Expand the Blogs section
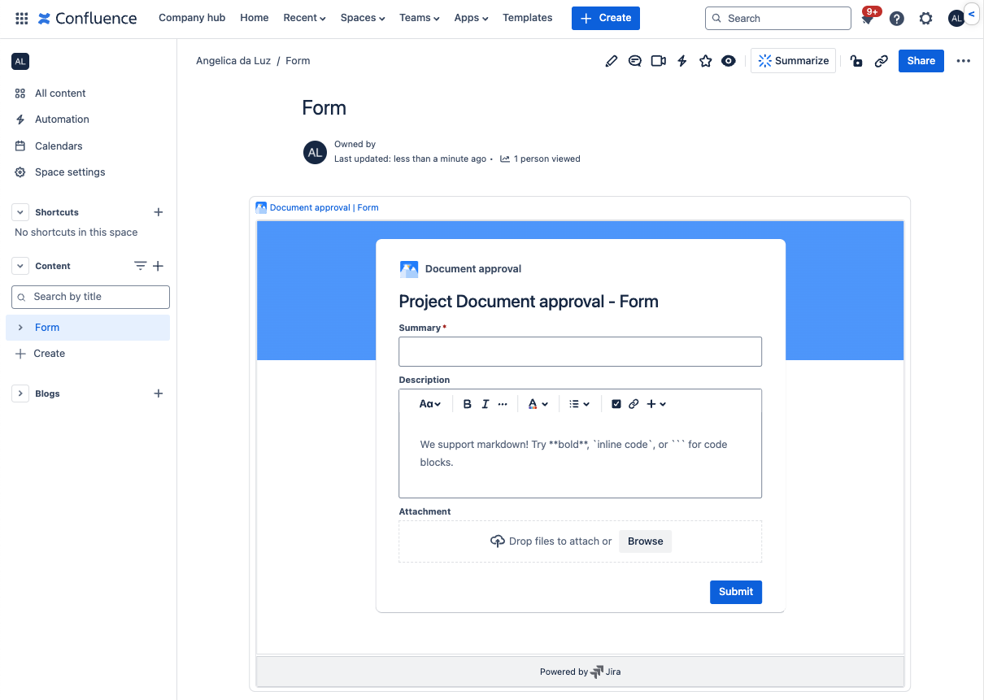984x700 pixels. click(20, 393)
